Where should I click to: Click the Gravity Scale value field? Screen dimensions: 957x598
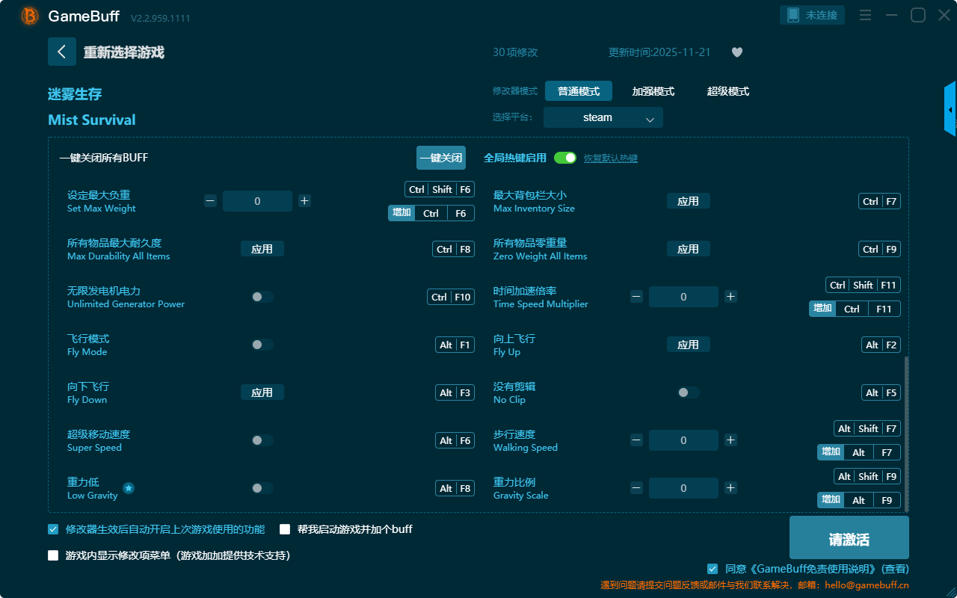683,488
